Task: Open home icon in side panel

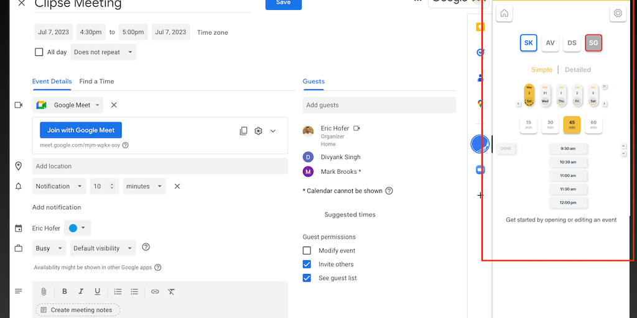Action: 504,14
